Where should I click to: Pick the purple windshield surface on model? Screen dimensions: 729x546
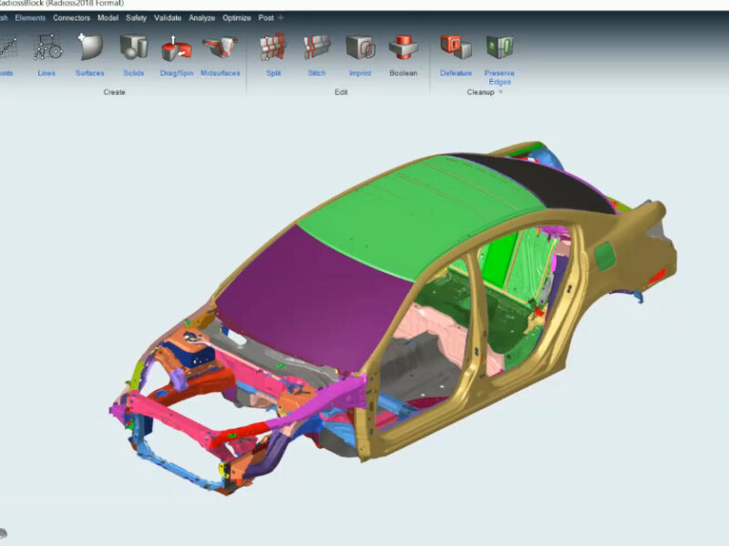point(316,298)
